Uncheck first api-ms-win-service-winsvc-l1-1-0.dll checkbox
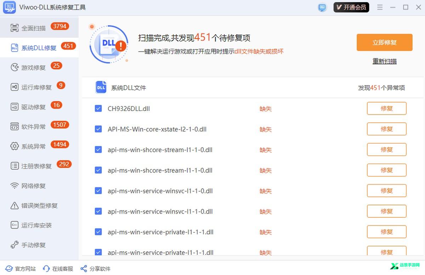This screenshot has width=425, height=275. 98,191
